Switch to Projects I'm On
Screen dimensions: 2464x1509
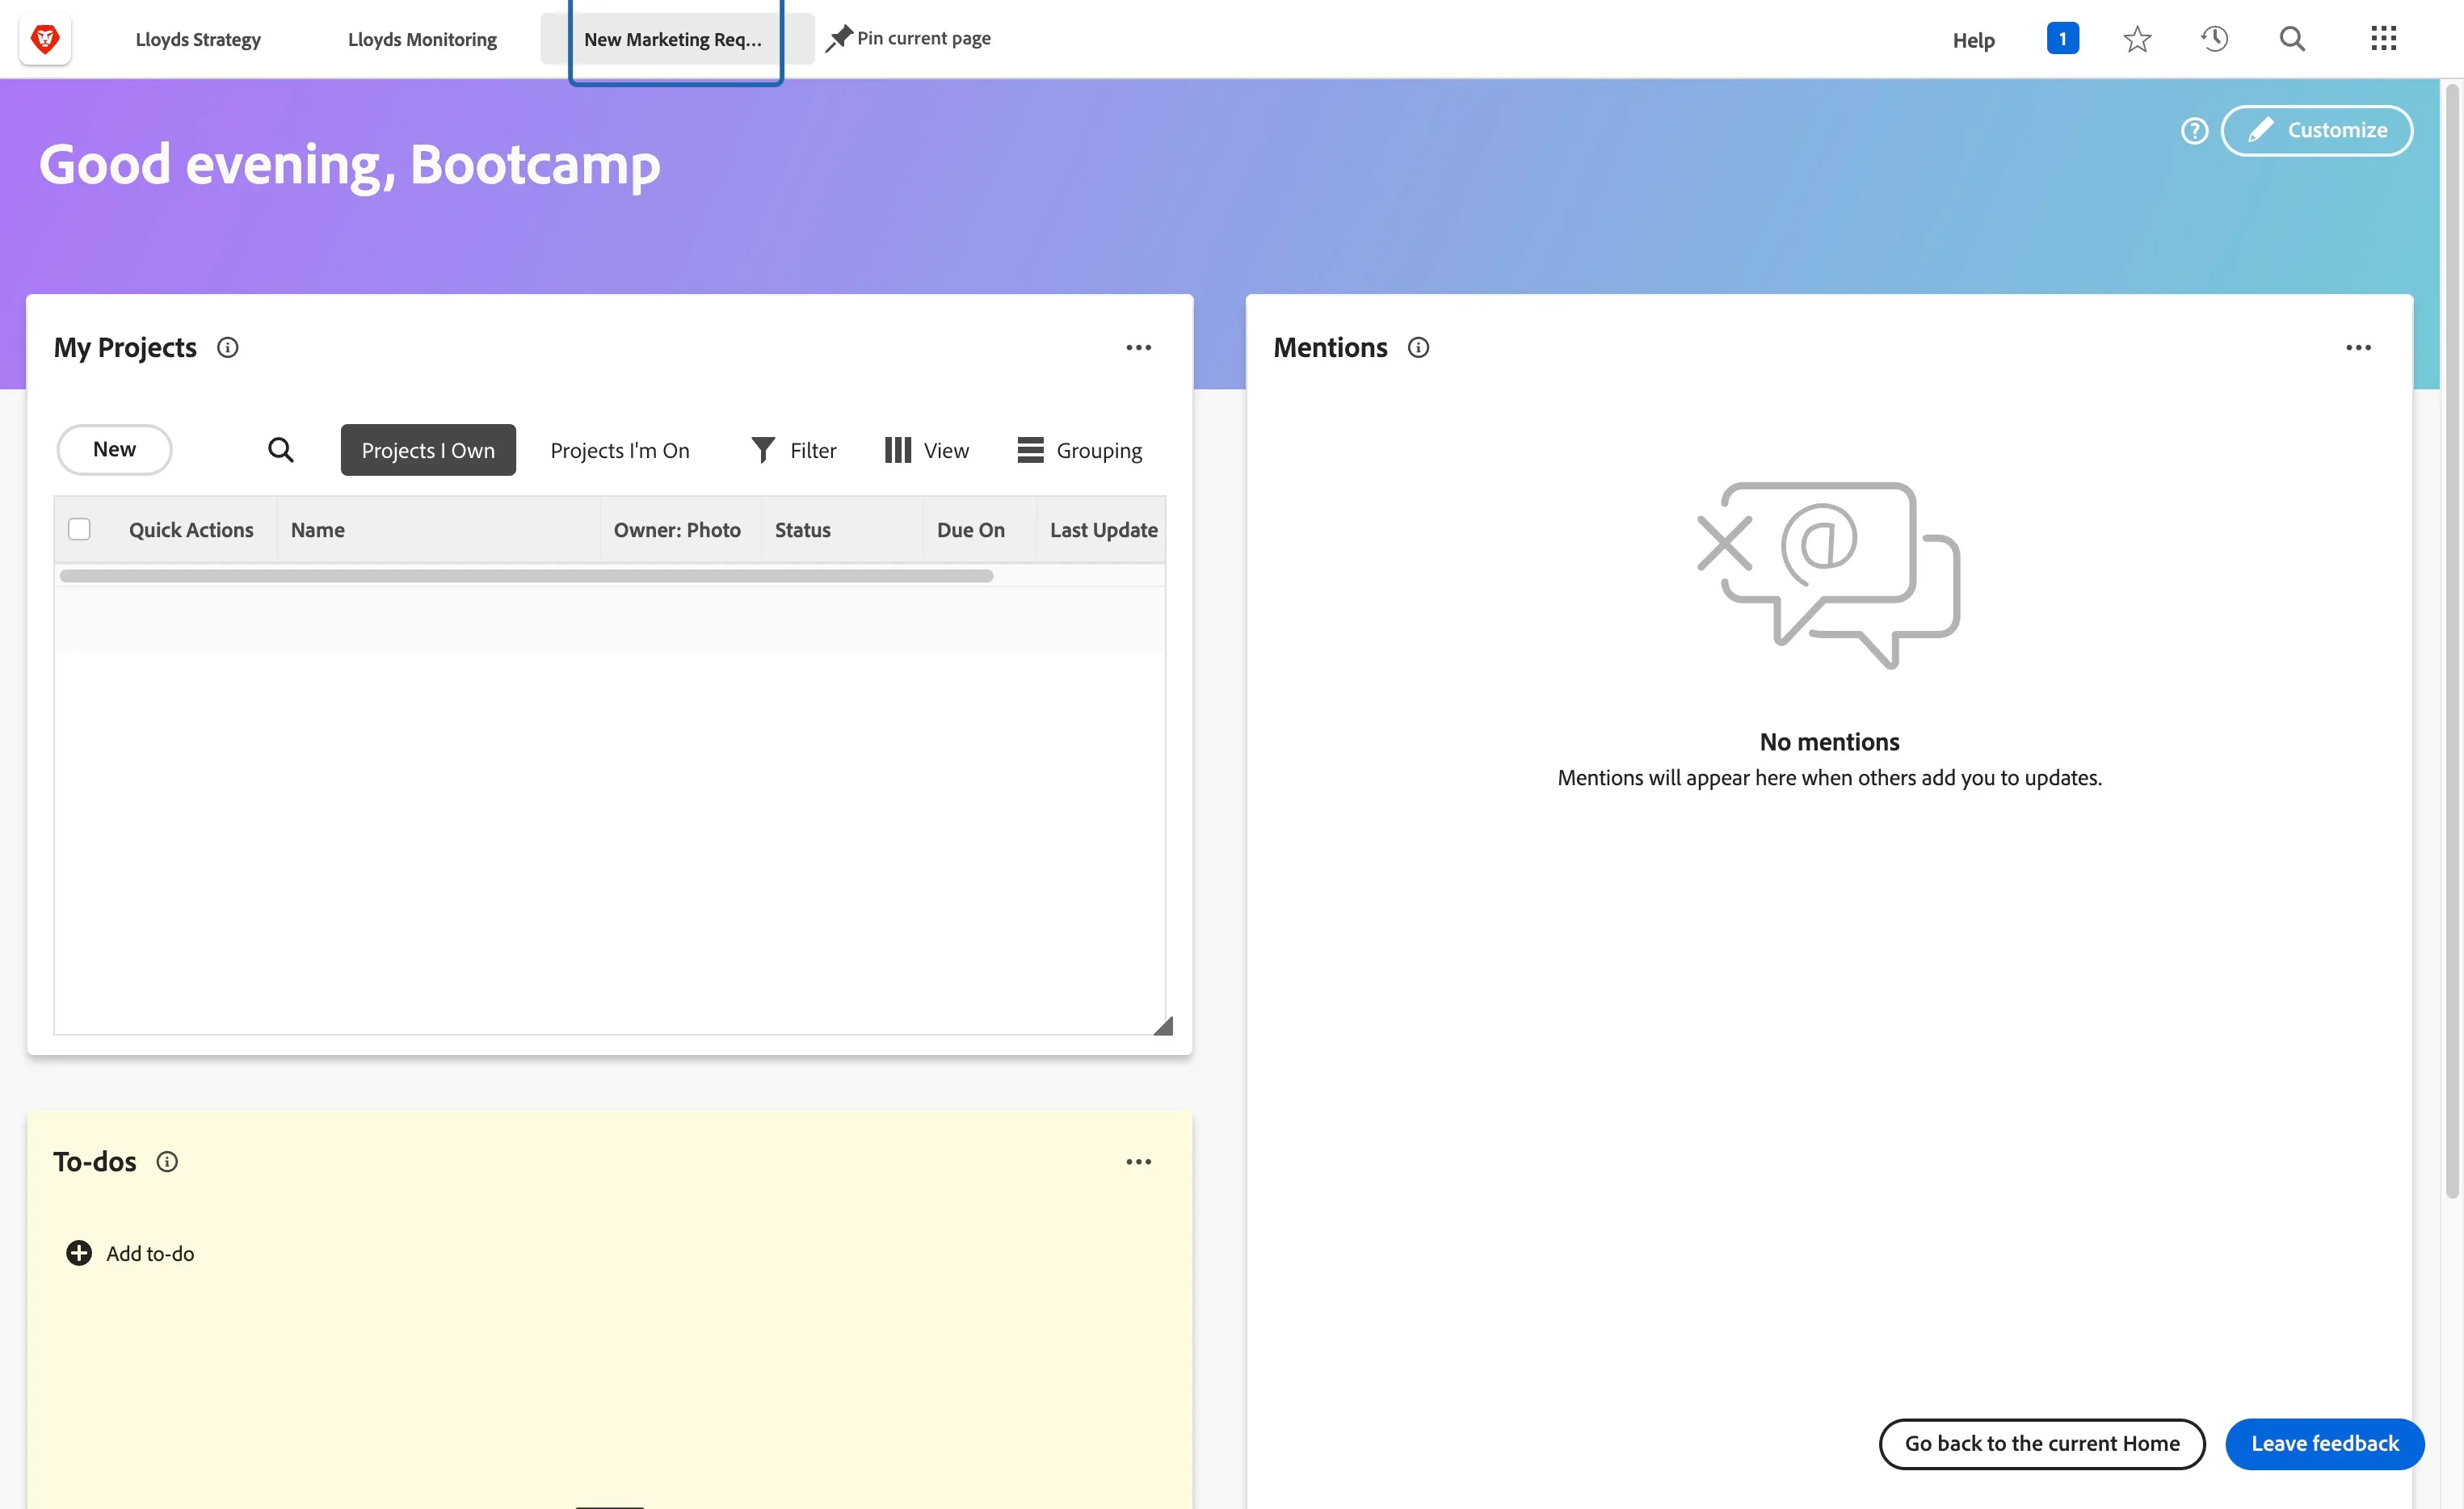tap(620, 450)
